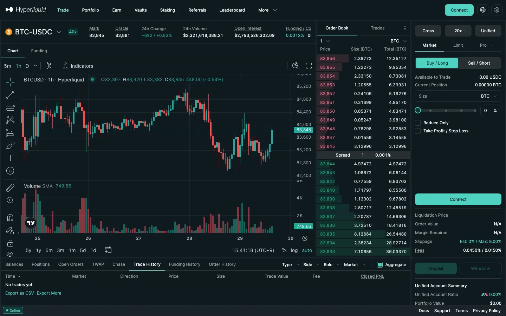
Task: Open the order book options menu
Action: (x=405, y=28)
